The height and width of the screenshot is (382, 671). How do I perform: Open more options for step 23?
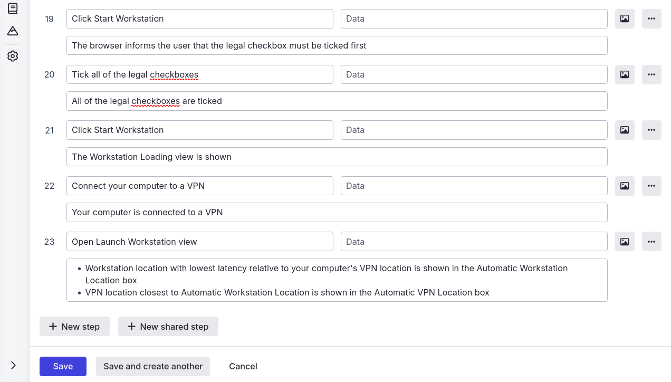pyautogui.click(x=651, y=241)
